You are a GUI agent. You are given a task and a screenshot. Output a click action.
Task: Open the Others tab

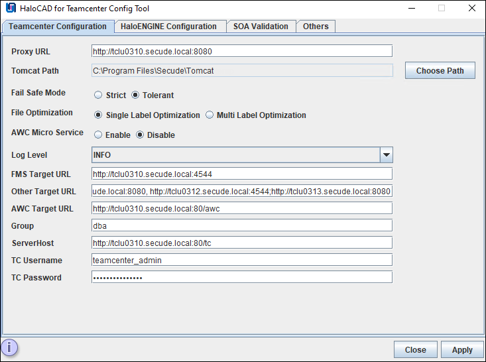pyautogui.click(x=316, y=27)
